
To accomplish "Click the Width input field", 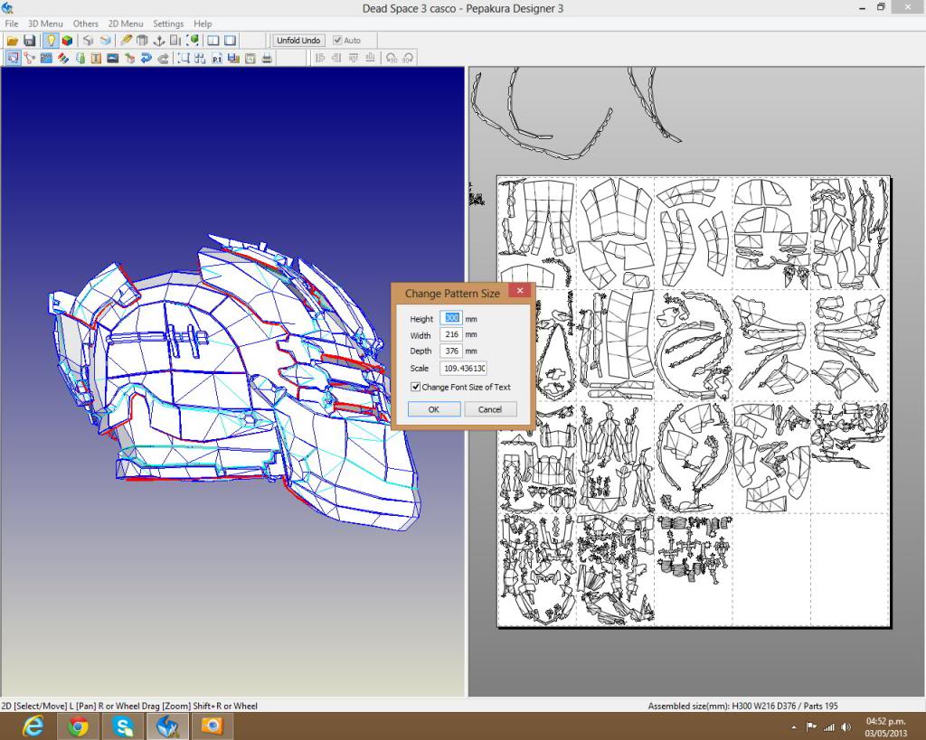I will pos(451,334).
